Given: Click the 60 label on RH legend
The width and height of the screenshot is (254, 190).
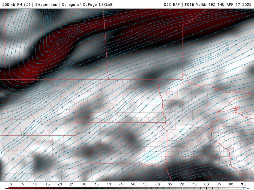Looking at the screenshot, I should (157, 184).
